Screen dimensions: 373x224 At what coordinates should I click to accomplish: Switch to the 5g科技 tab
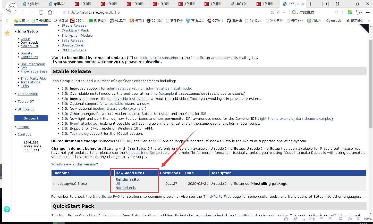click(33, 4)
